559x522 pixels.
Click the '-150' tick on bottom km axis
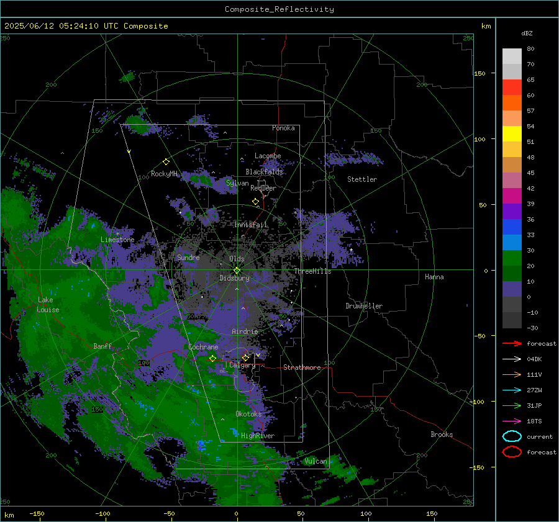[x=37, y=513]
